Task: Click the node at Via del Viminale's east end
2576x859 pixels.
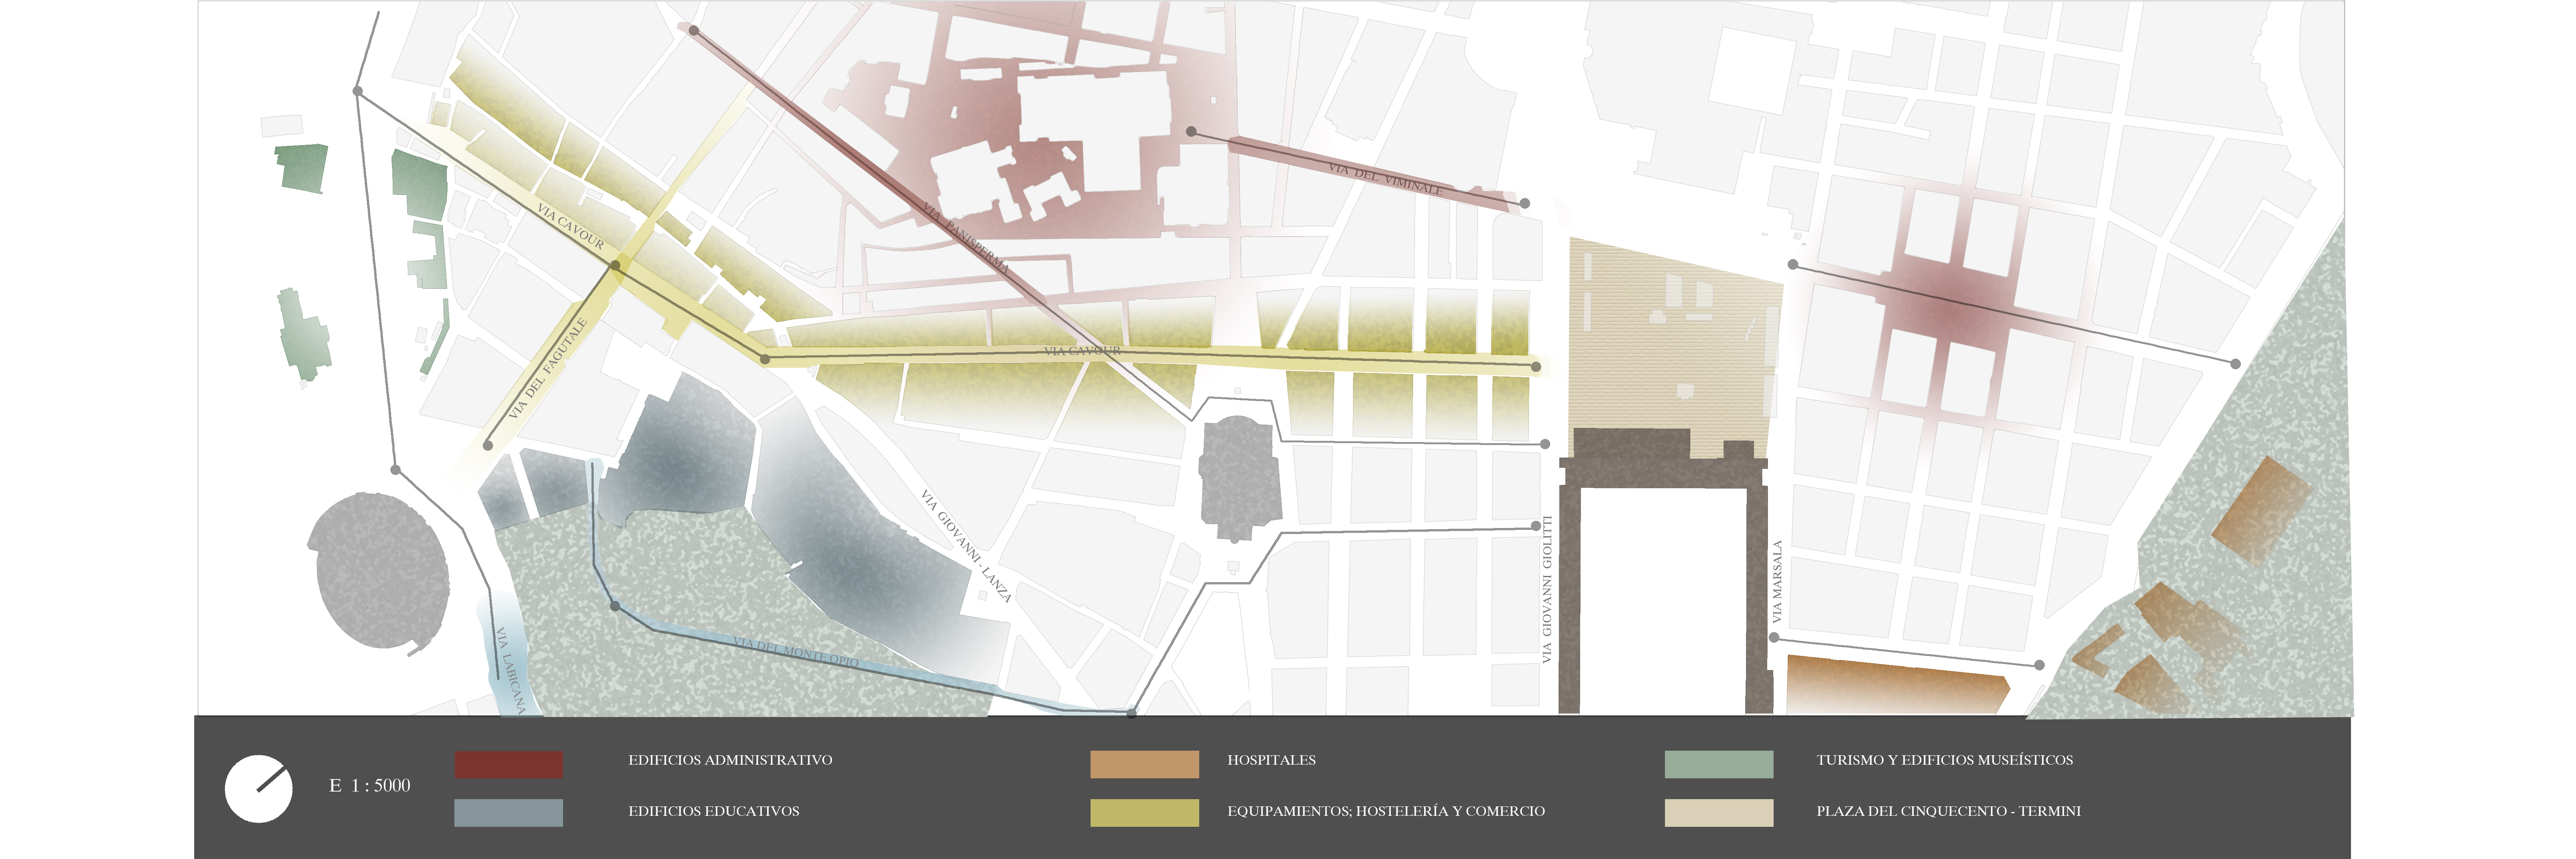Action: pos(1525,204)
